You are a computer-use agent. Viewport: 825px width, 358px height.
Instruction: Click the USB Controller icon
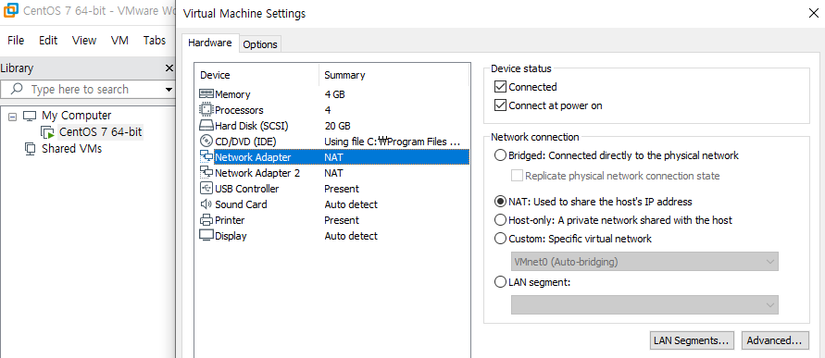click(206, 188)
